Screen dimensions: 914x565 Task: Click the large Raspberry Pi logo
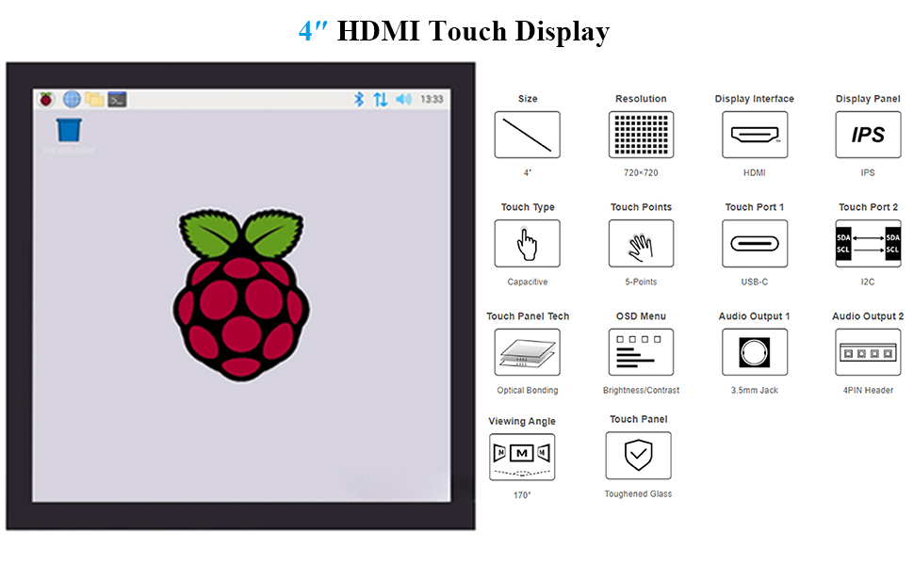[240, 295]
